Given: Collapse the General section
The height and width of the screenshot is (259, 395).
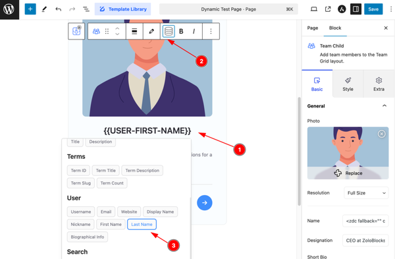Looking at the screenshot, I should click(x=384, y=106).
